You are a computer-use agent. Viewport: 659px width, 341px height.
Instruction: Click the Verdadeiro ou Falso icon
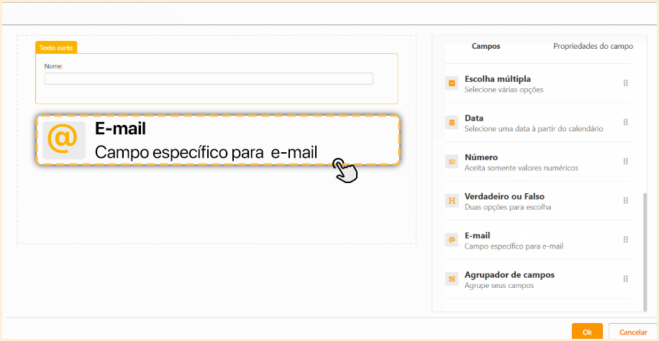pyautogui.click(x=452, y=200)
